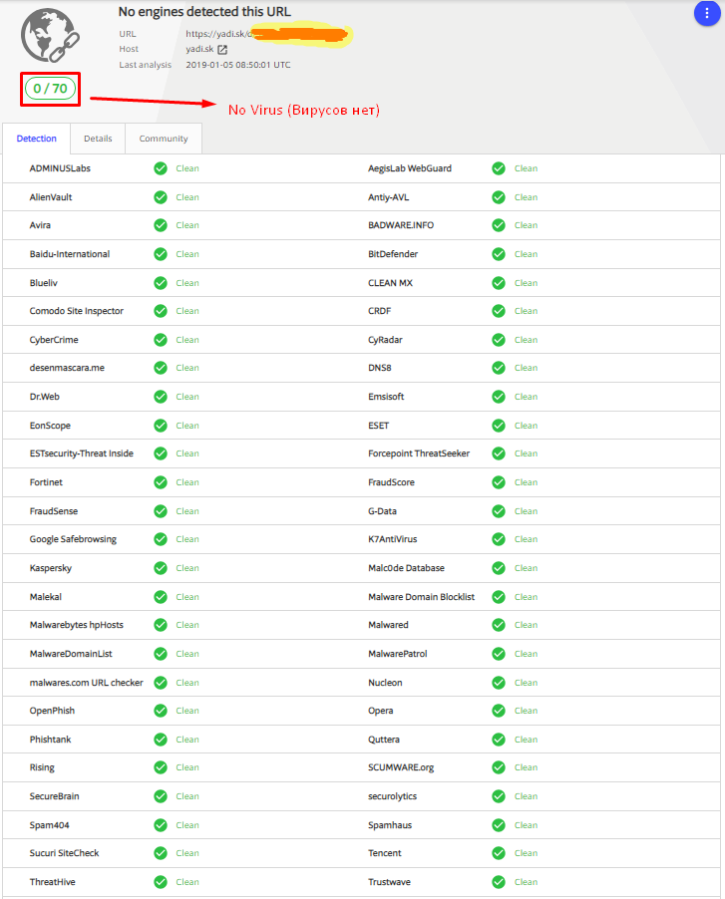725x899 pixels.
Task: Click the green check icon beside Dr.Web
Action: [161, 397]
